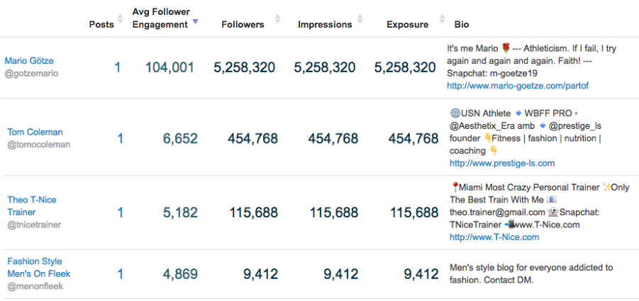Select the Exposure column header text
Screen dimensions: 639x301
(x=408, y=24)
